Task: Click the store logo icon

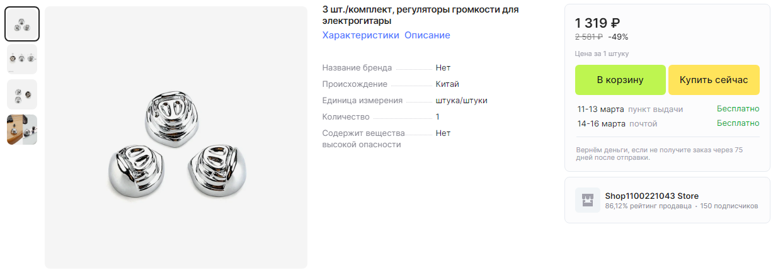Action: 588,200
